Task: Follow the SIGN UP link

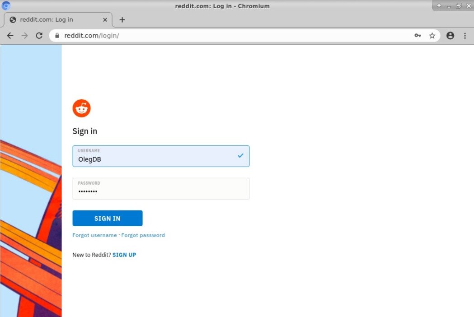Action: coord(124,255)
